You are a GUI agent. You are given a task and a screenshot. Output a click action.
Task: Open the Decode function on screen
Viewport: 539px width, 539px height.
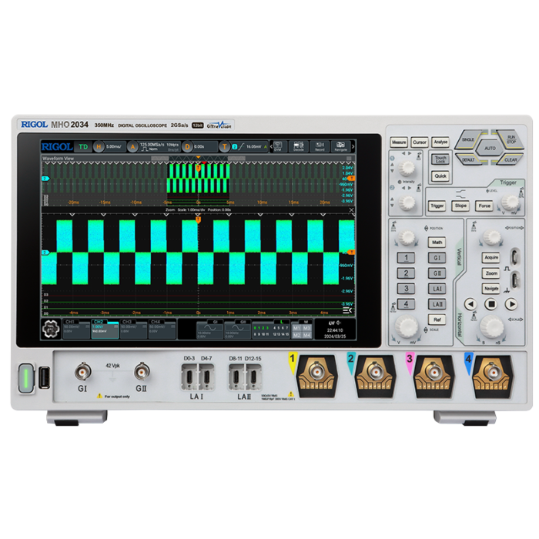[x=299, y=146]
